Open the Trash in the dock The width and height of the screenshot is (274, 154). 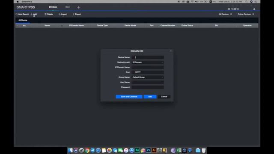coord(204,150)
